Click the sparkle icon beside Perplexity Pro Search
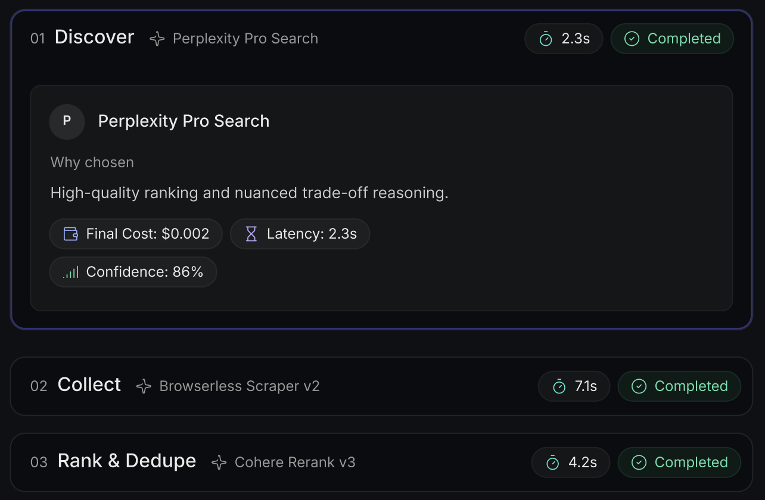The width and height of the screenshot is (765, 500). (x=157, y=39)
